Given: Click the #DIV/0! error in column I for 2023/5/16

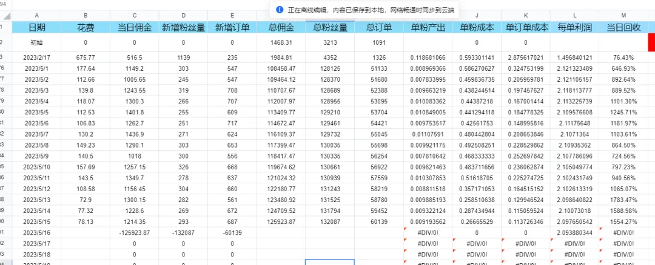Looking at the screenshot, I should coord(428,234).
